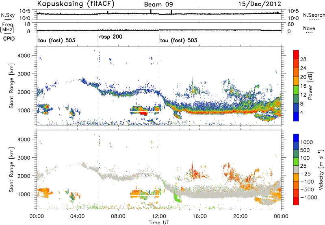The height and width of the screenshot is (225, 325).
Task: Click the dashed 12:00 marker in power panel
Action: pyautogui.click(x=159, y=85)
